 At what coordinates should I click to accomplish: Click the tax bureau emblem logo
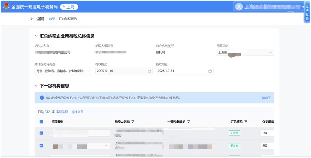click(x=6, y=6)
